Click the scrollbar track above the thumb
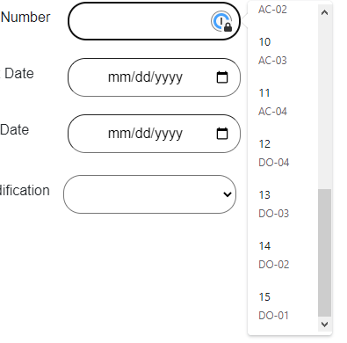Image resolution: width=347 pixels, height=343 pixels. click(324, 105)
